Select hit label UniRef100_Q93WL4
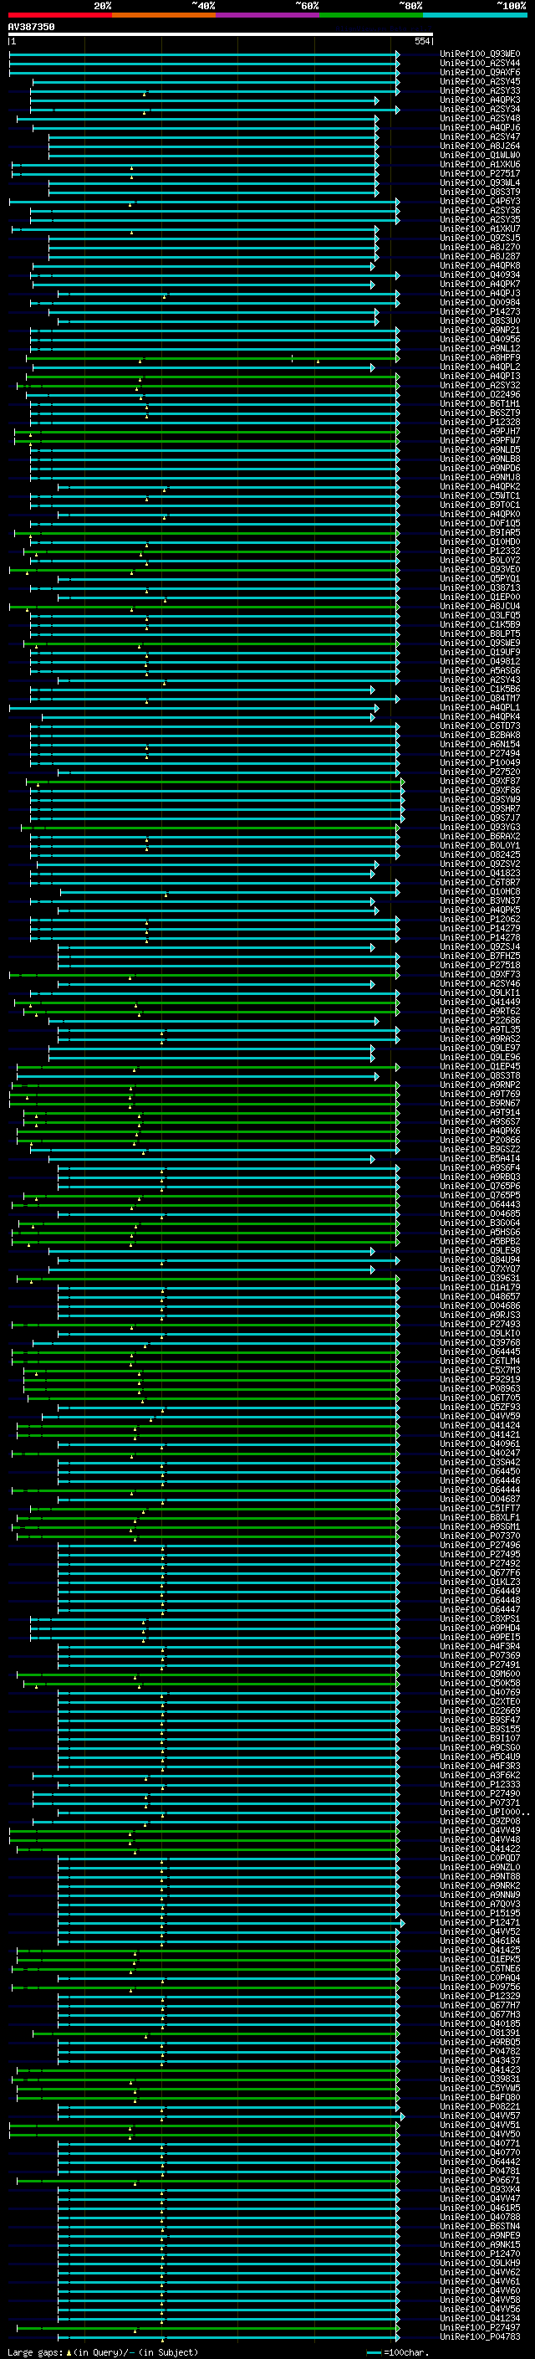Screen dimensions: 535x2359 click(x=480, y=183)
